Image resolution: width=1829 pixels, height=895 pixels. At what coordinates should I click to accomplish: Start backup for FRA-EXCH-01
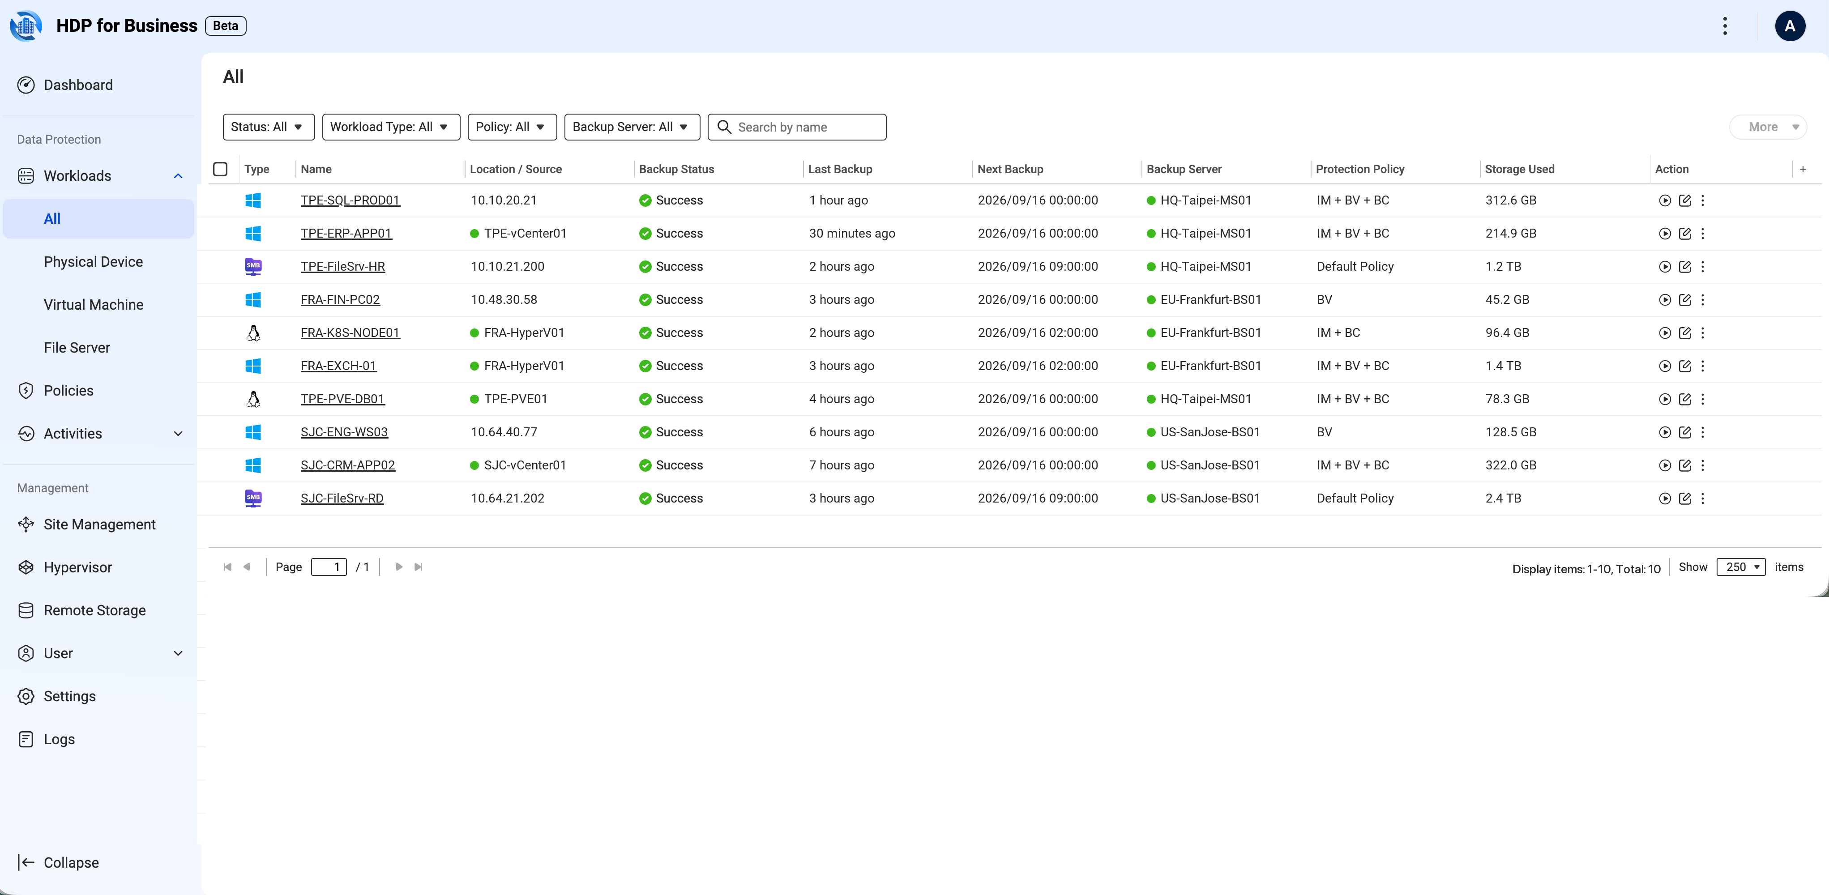pyautogui.click(x=1664, y=366)
